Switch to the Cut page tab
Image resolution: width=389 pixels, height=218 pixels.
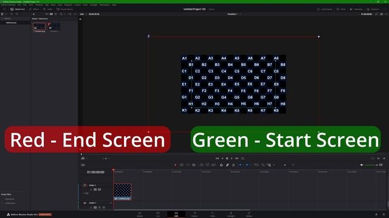[158, 214]
